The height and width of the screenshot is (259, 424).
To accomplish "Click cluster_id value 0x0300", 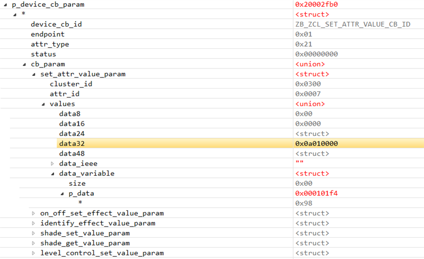I will 308,84.
